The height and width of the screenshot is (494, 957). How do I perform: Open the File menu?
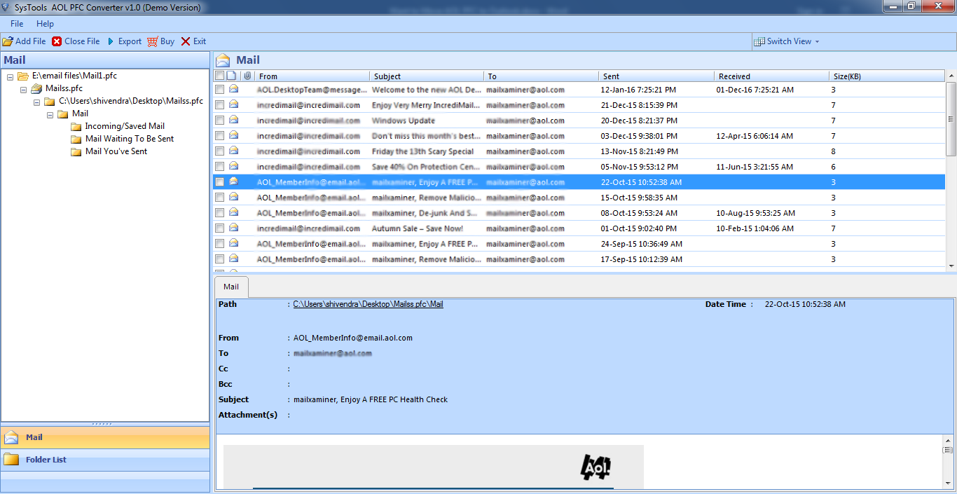[x=17, y=24]
